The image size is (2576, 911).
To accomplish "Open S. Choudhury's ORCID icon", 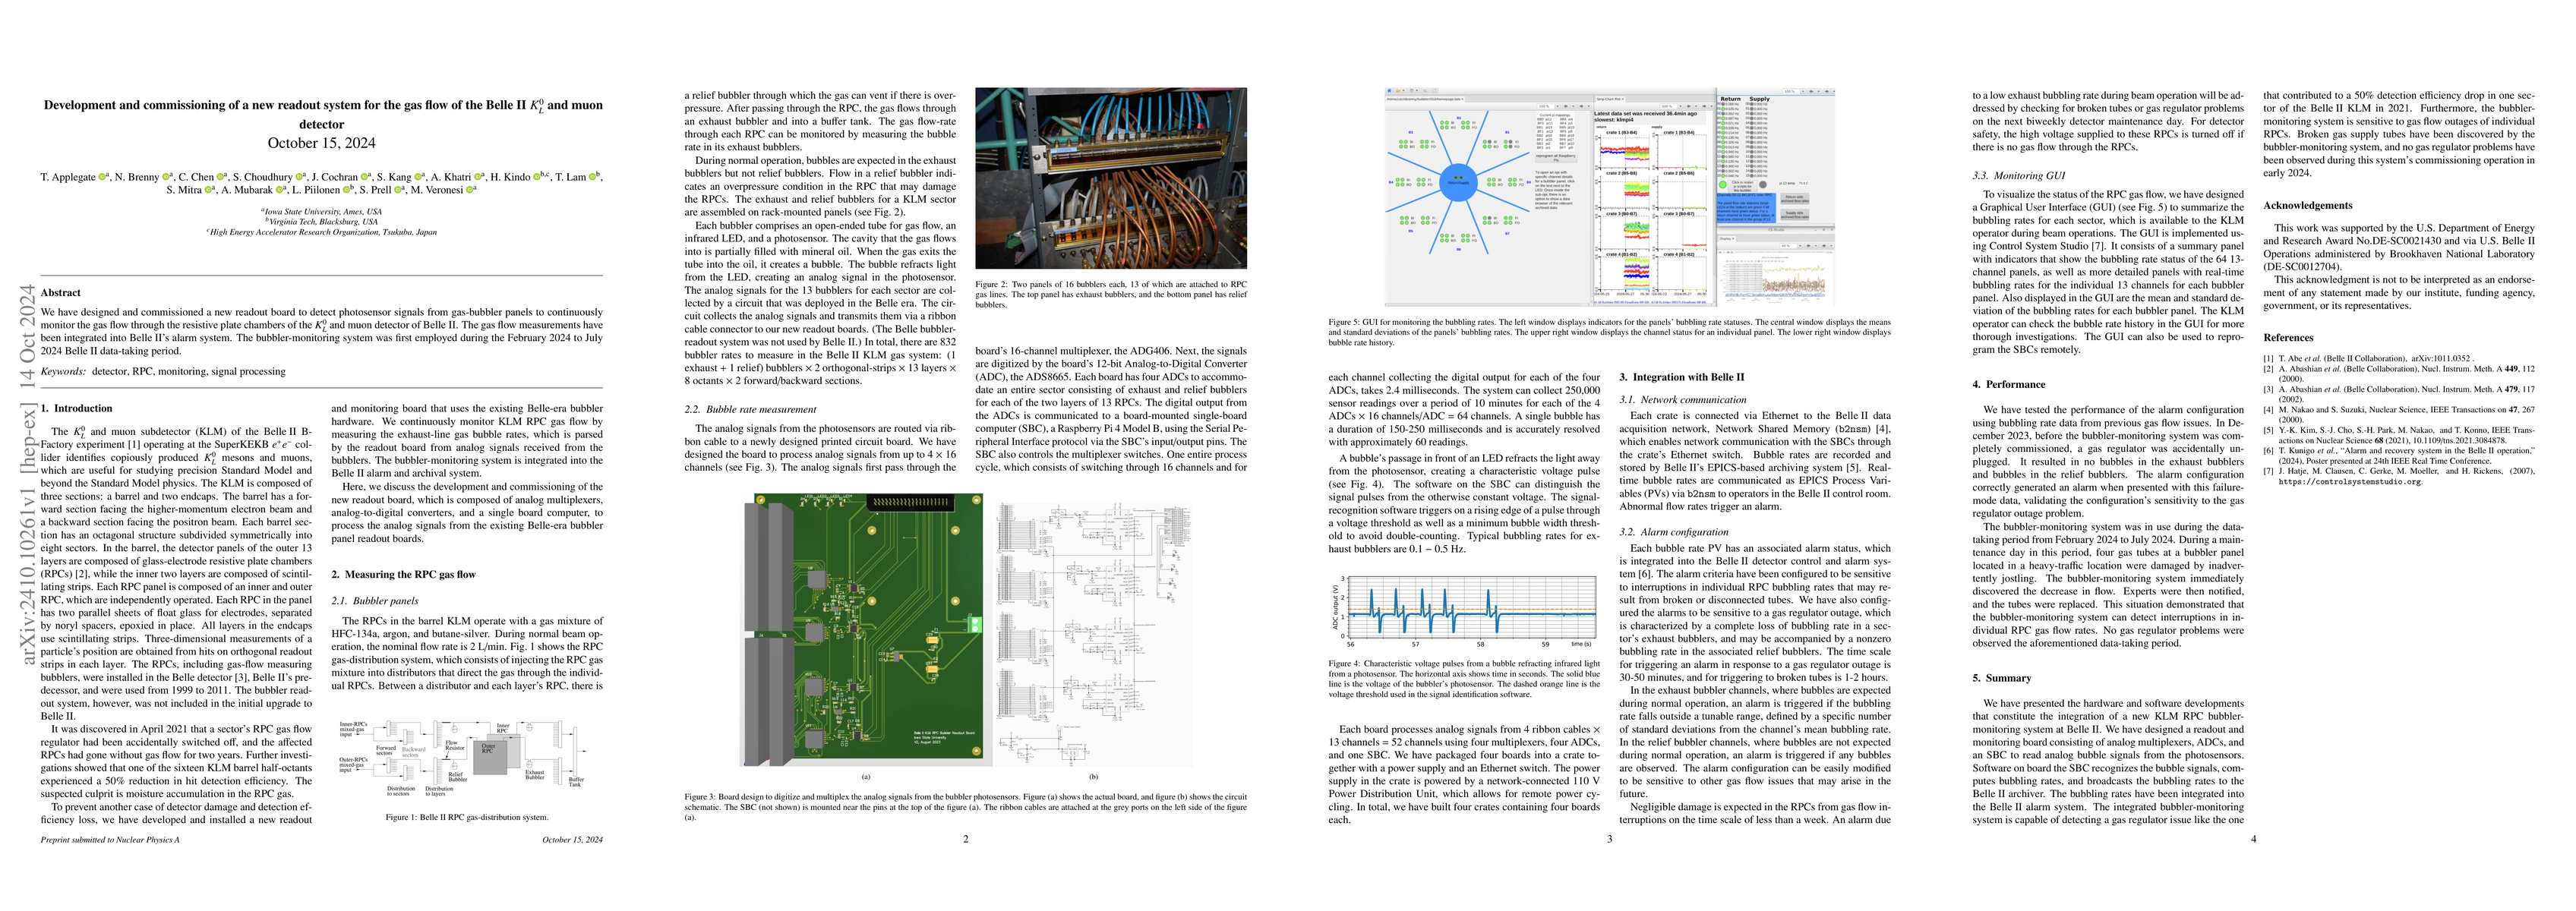I will [299, 177].
